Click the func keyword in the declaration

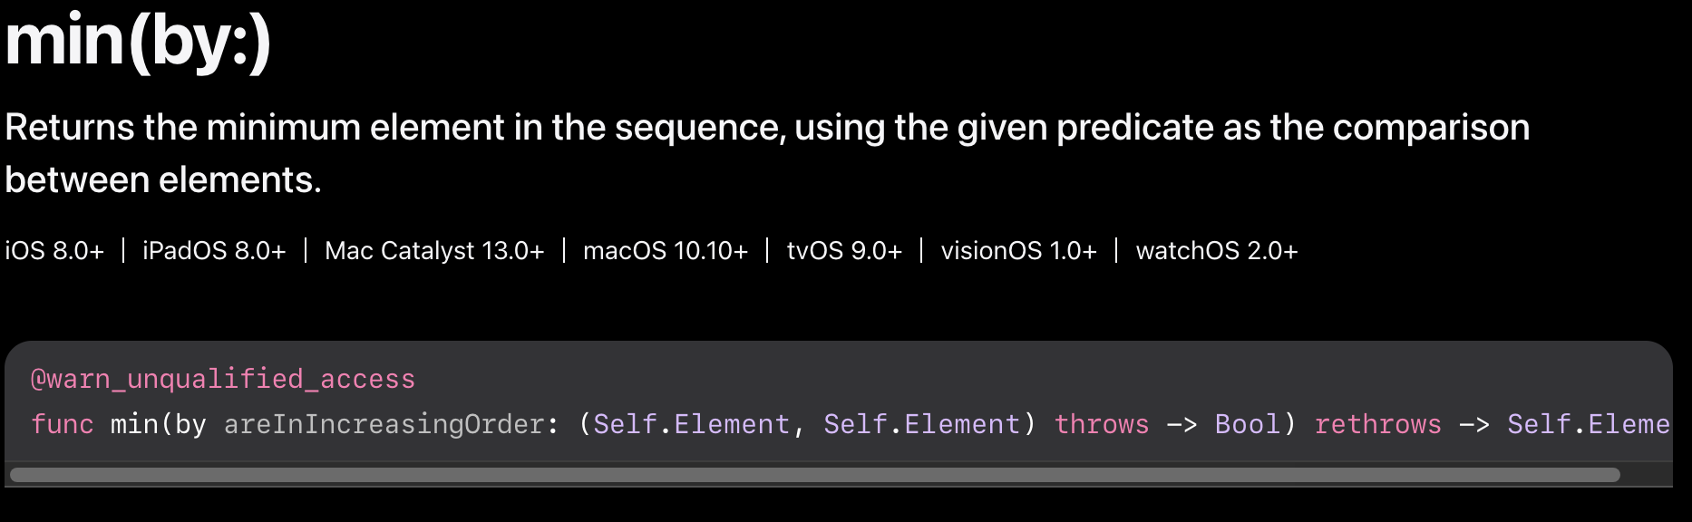pyautogui.click(x=63, y=424)
